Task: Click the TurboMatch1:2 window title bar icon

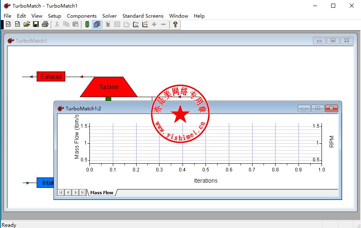Action: click(61, 108)
